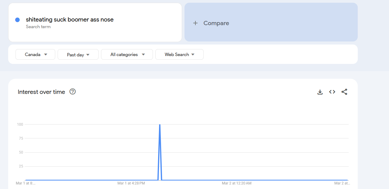Screen dimensions: 389x189
Task: Open the Past day time range dropdown
Action: pos(78,55)
